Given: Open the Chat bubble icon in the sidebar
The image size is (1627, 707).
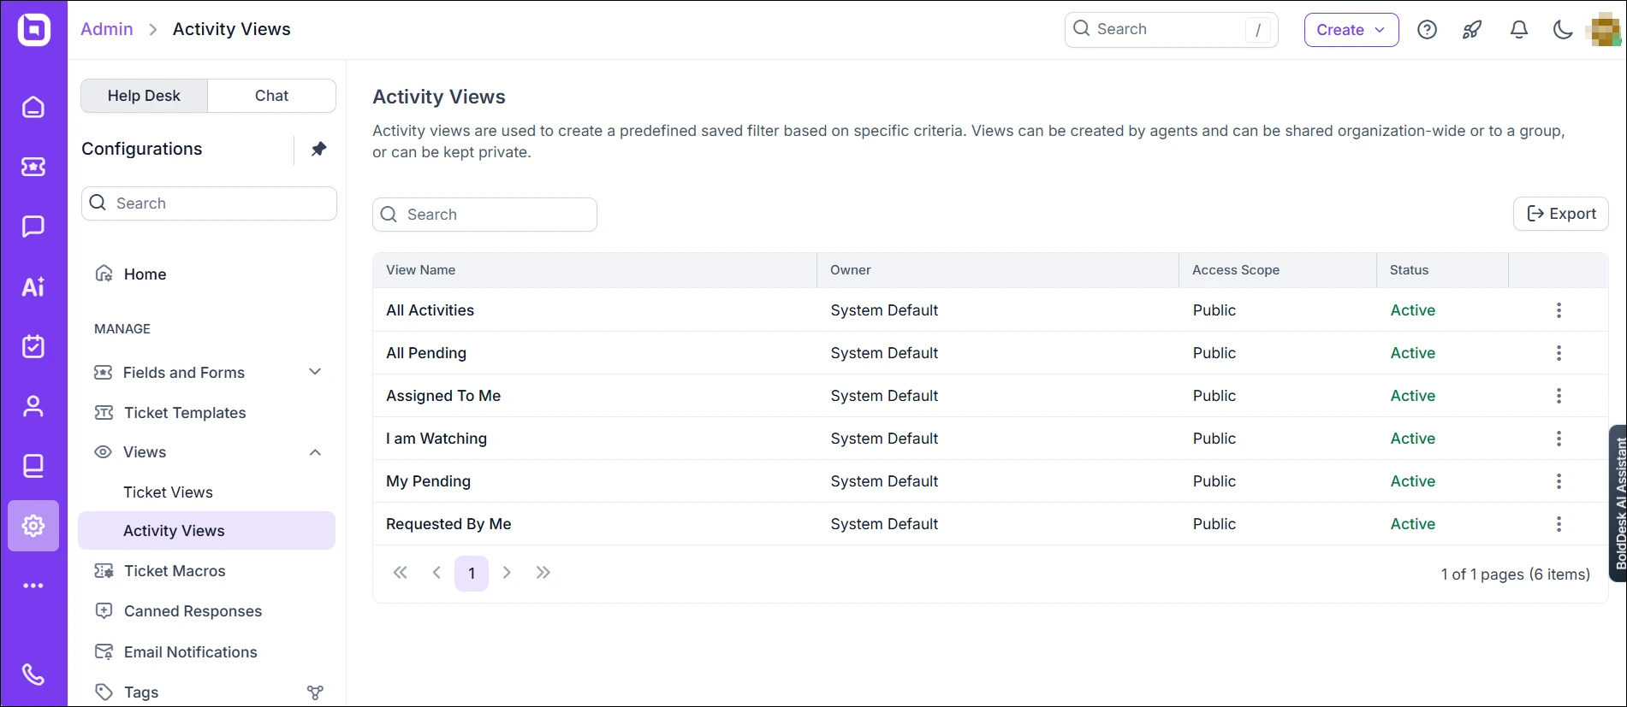Looking at the screenshot, I should point(33,227).
